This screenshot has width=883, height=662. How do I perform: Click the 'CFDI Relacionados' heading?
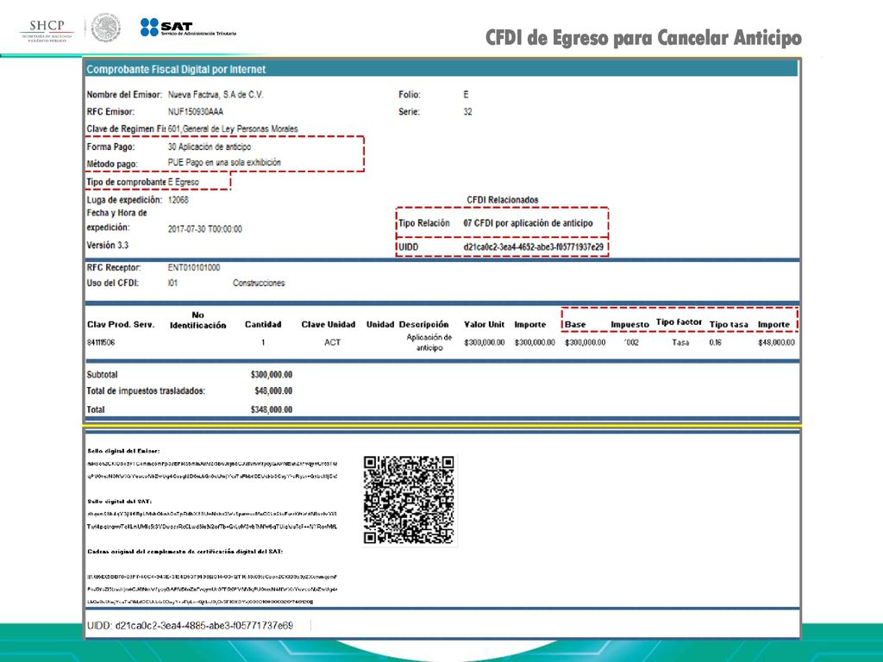pyautogui.click(x=503, y=200)
